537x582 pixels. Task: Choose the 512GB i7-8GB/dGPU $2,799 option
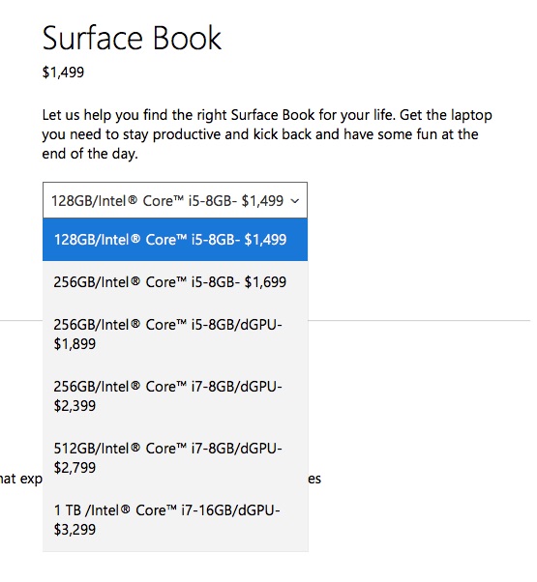(x=175, y=457)
